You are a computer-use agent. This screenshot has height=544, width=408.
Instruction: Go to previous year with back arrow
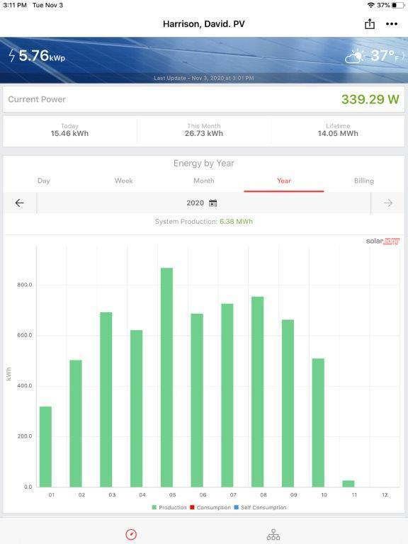pos(19,203)
